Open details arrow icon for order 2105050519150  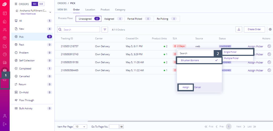tap(269, 62)
